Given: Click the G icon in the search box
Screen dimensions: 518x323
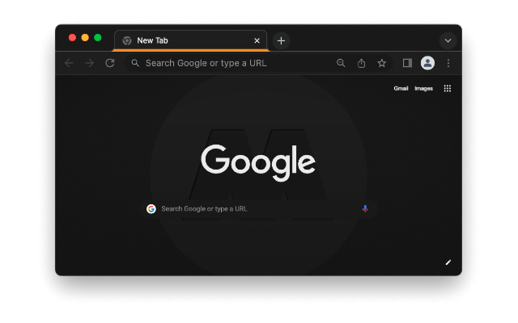Looking at the screenshot, I should pyautogui.click(x=151, y=208).
